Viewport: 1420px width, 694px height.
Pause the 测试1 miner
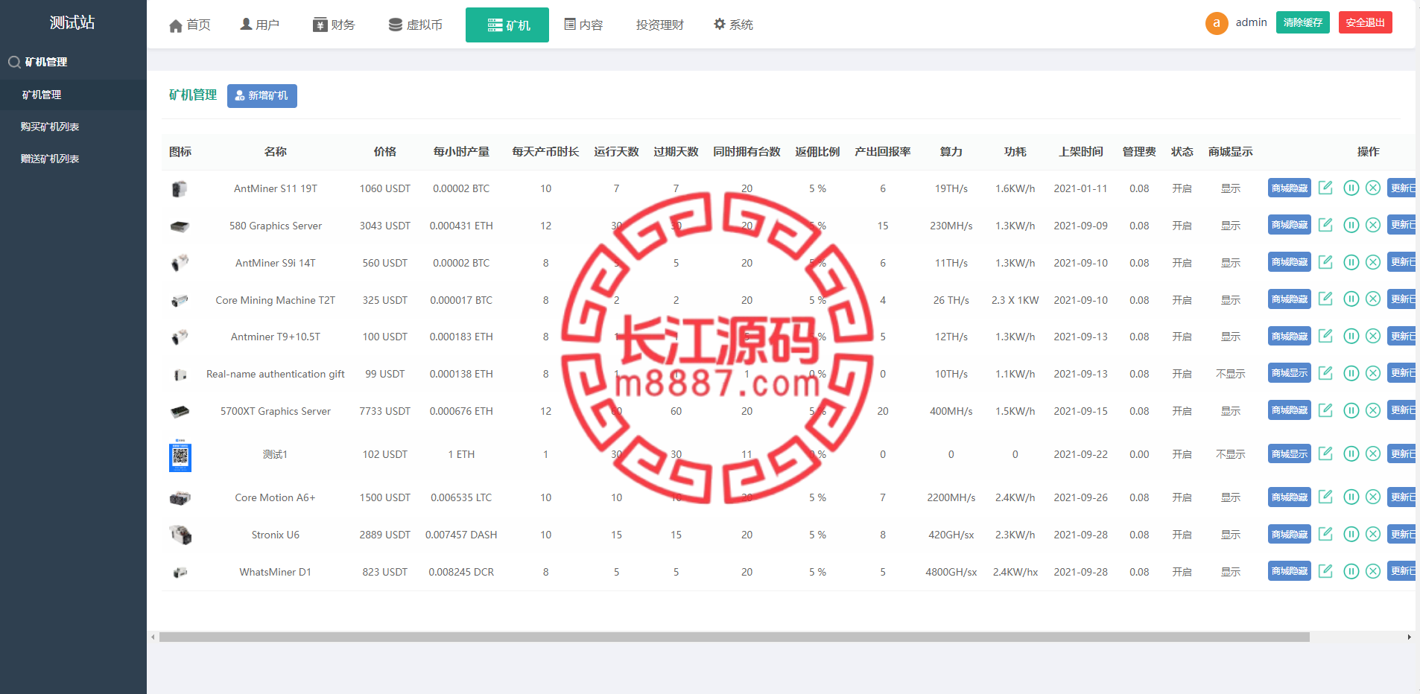tap(1351, 453)
